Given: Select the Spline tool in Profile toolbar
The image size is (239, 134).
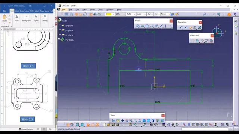Looking at the screenshot, I should coord(152,26).
